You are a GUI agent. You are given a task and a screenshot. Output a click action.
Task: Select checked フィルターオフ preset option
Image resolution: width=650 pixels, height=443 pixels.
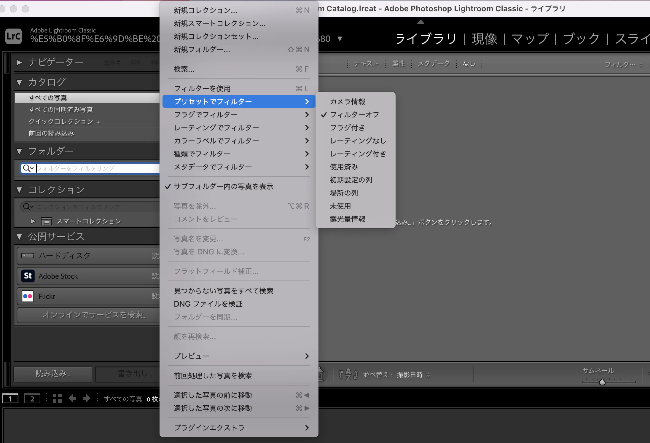coord(354,115)
